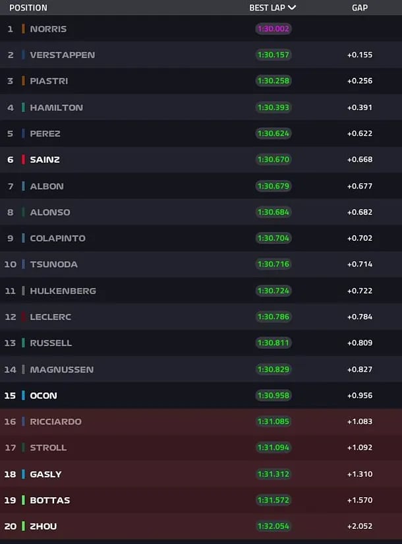Click Bottas's 1:31.572 lap time badge
Screen dimensions: 402x544
click(273, 500)
